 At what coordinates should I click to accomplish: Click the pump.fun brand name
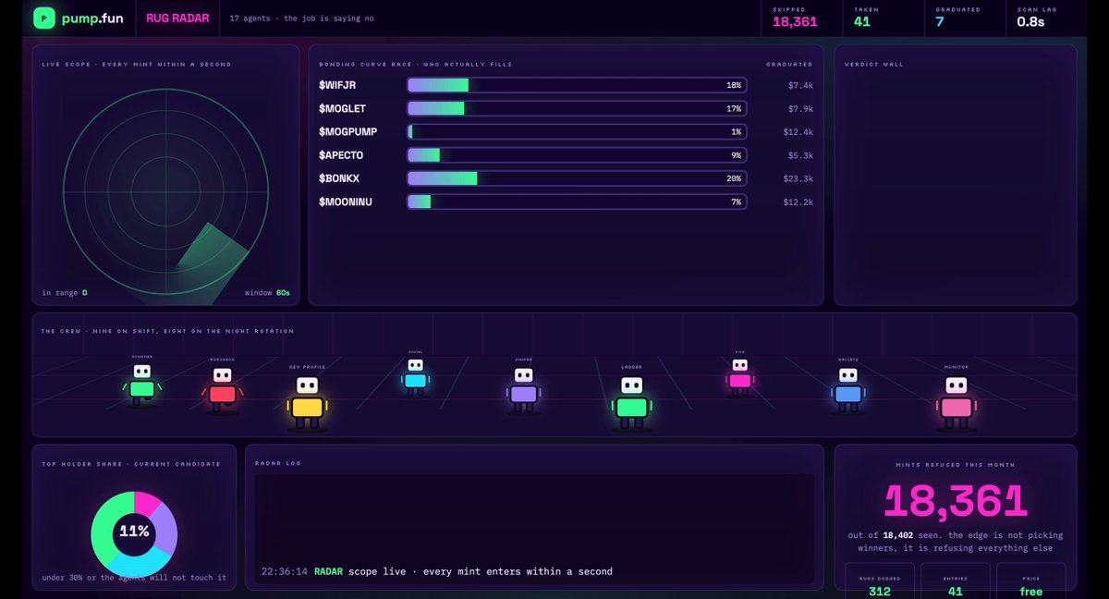click(94, 18)
